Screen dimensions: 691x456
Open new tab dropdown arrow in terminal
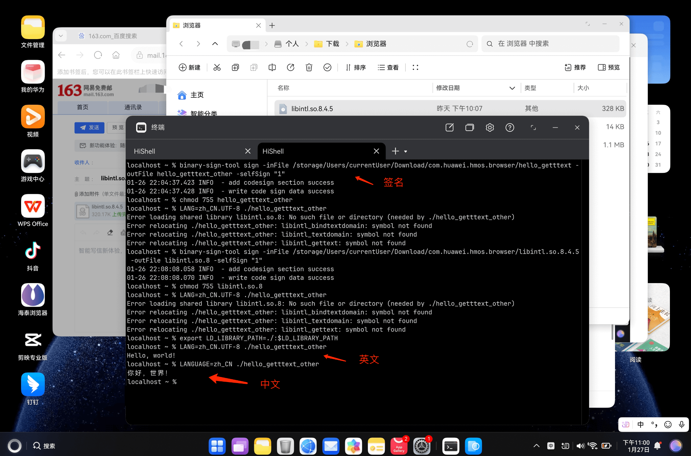pos(406,151)
